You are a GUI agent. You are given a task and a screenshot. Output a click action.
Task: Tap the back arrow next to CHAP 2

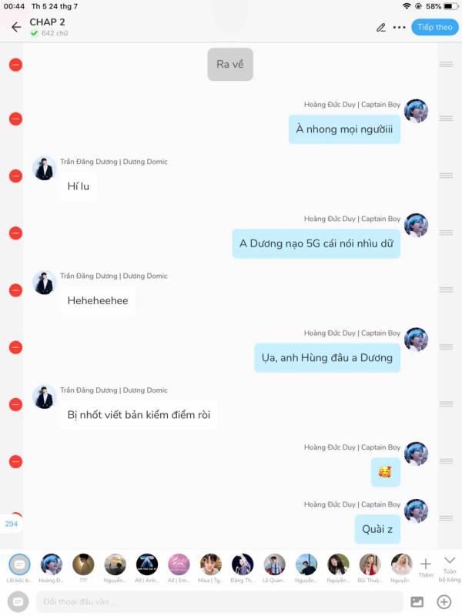[x=16, y=27]
